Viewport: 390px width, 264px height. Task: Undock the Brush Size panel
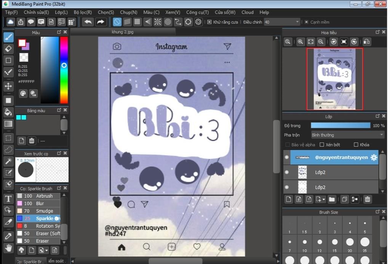(377, 212)
